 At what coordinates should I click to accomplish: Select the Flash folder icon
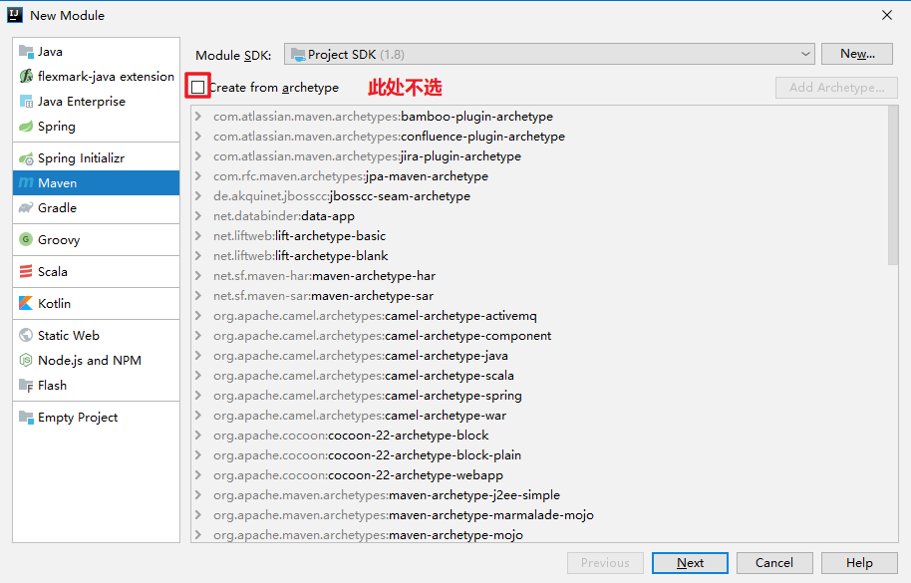coord(26,385)
